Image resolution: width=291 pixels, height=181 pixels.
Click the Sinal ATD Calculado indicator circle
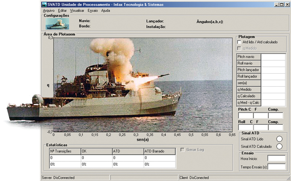[279, 146]
